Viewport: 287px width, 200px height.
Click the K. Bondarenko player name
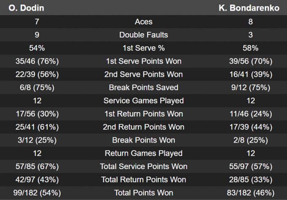pos(249,8)
